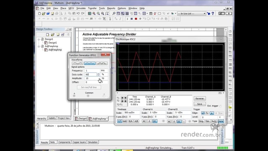Open the Simulate menu
Image resolution: width=268 pixels, height=151 pixels.
[x=81, y=8]
